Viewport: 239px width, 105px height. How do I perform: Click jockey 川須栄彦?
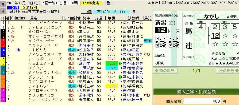click(86, 68)
